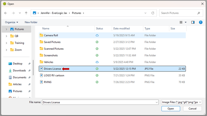
Task: Click the pin icon beside Documents
Action: pos(29,77)
